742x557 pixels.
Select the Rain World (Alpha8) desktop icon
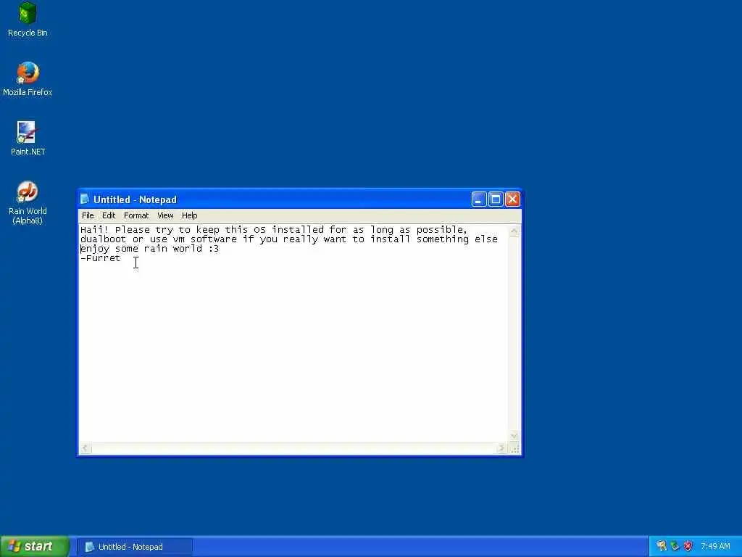pyautogui.click(x=28, y=203)
